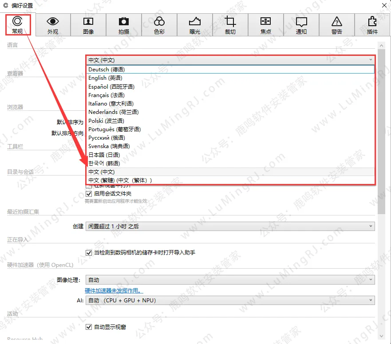
Task: Toggle the 启用会话文件夹 checkbox
Action: (x=89, y=194)
